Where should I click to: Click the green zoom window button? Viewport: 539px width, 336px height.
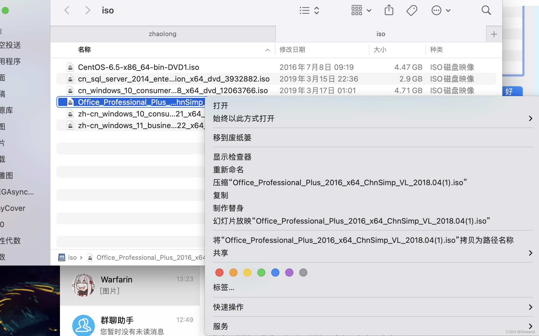(x=5, y=10)
